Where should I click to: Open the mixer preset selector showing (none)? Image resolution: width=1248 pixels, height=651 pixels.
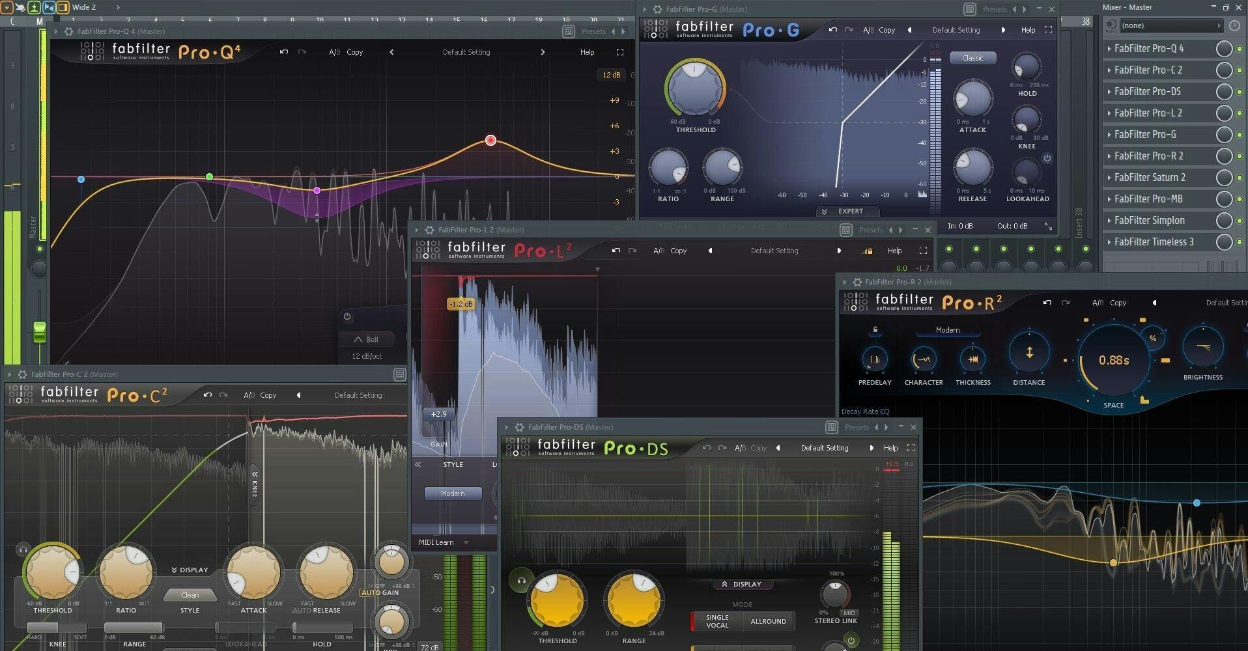(x=1170, y=25)
